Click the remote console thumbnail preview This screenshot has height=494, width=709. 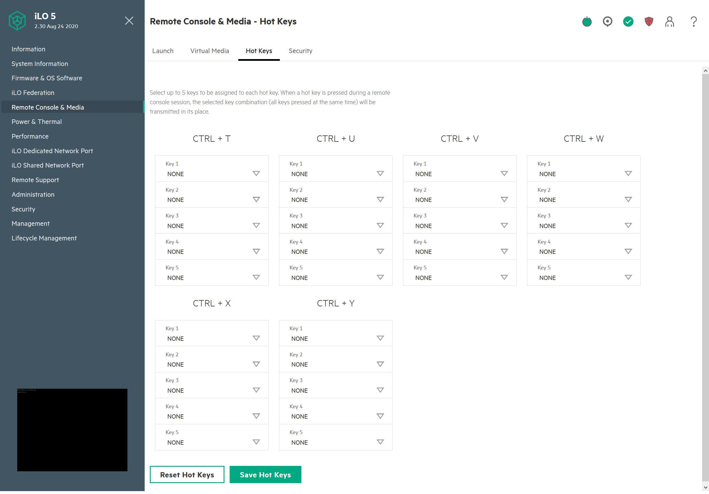(72, 430)
